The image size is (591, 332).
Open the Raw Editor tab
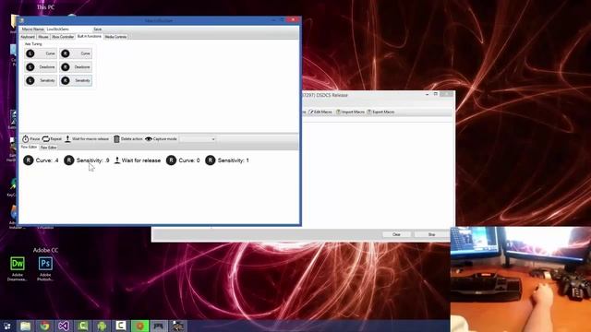pos(48,148)
